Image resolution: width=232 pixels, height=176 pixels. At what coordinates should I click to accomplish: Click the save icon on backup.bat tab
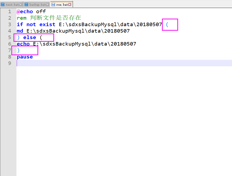tap(26, 5)
